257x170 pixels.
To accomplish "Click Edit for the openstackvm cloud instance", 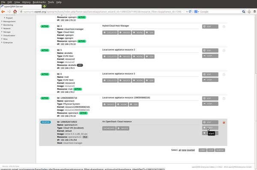I will coord(210,122).
